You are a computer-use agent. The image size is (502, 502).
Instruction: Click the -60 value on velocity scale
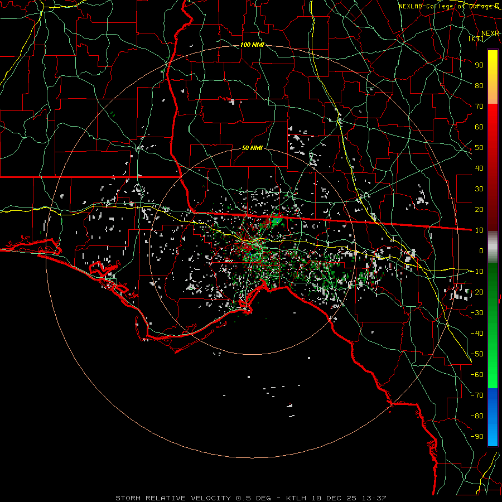pos(477,375)
